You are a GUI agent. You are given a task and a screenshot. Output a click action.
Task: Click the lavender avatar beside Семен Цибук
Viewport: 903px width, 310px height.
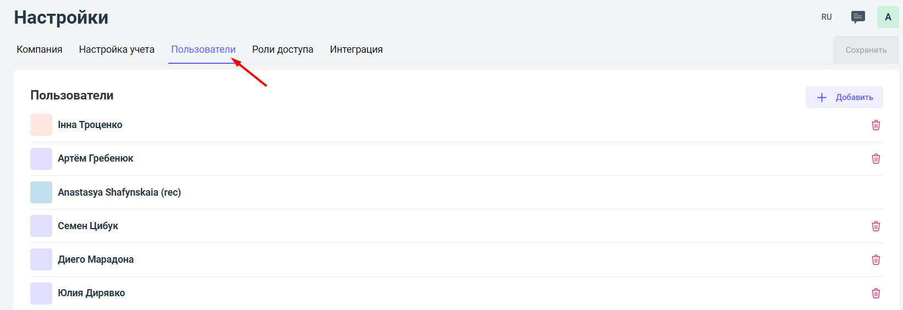41,226
